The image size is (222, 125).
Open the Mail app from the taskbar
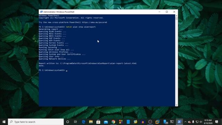pyautogui.click(x=106, y=122)
